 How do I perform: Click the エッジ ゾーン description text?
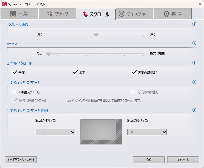coord(104,101)
